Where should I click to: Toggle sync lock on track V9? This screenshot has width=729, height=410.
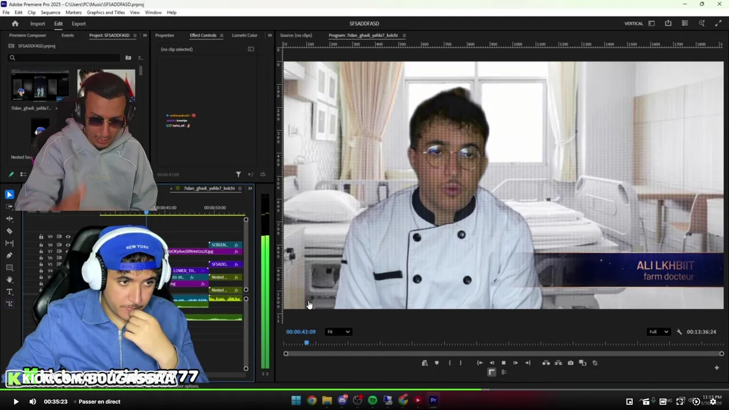coord(59,237)
